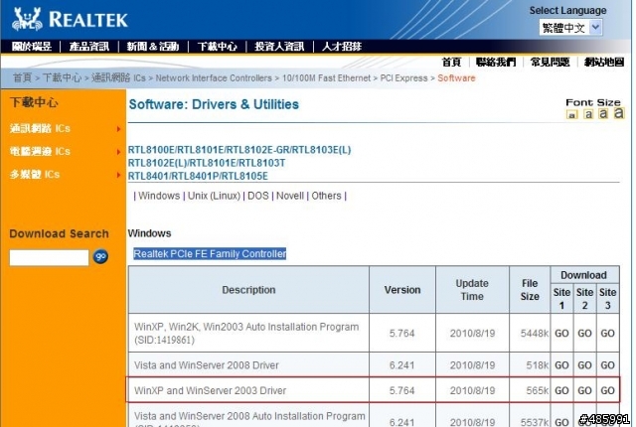Click Site 3 GO for Vista and WinServer 2008 Driver
The width and height of the screenshot is (636, 427).
click(x=607, y=365)
